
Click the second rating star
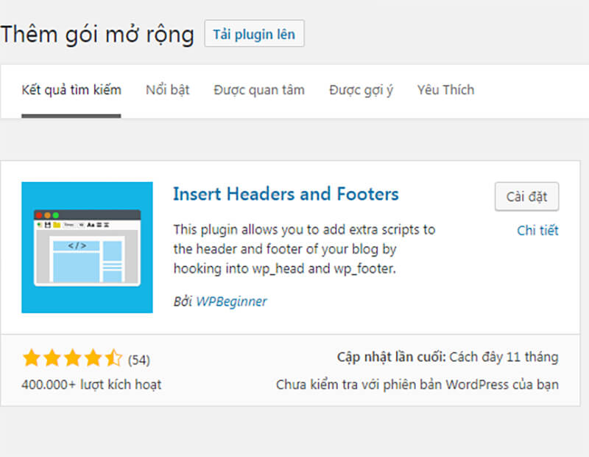pyautogui.click(x=53, y=357)
